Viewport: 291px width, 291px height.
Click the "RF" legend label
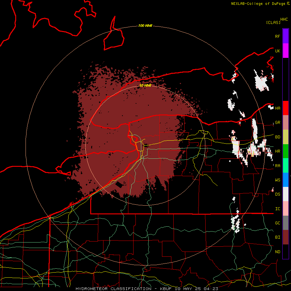point(277,36)
